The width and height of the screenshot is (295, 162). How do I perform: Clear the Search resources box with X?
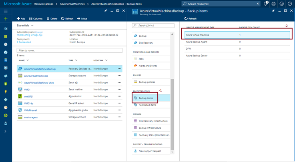point(258,4)
